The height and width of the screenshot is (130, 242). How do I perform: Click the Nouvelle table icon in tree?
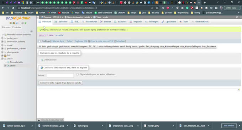click(x=8, y=62)
